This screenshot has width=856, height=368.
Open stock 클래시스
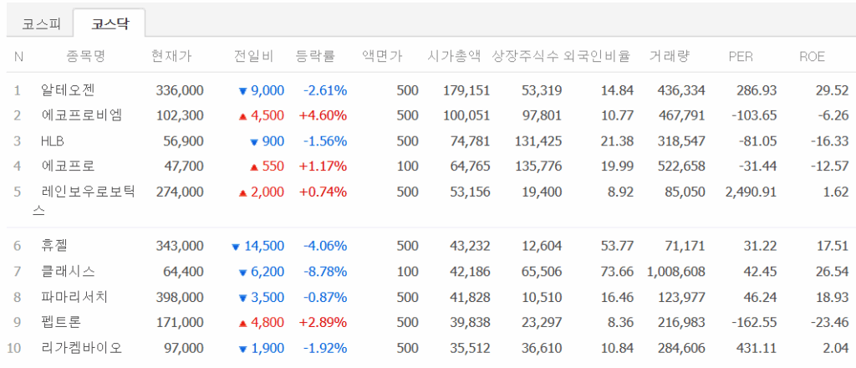pos(69,271)
